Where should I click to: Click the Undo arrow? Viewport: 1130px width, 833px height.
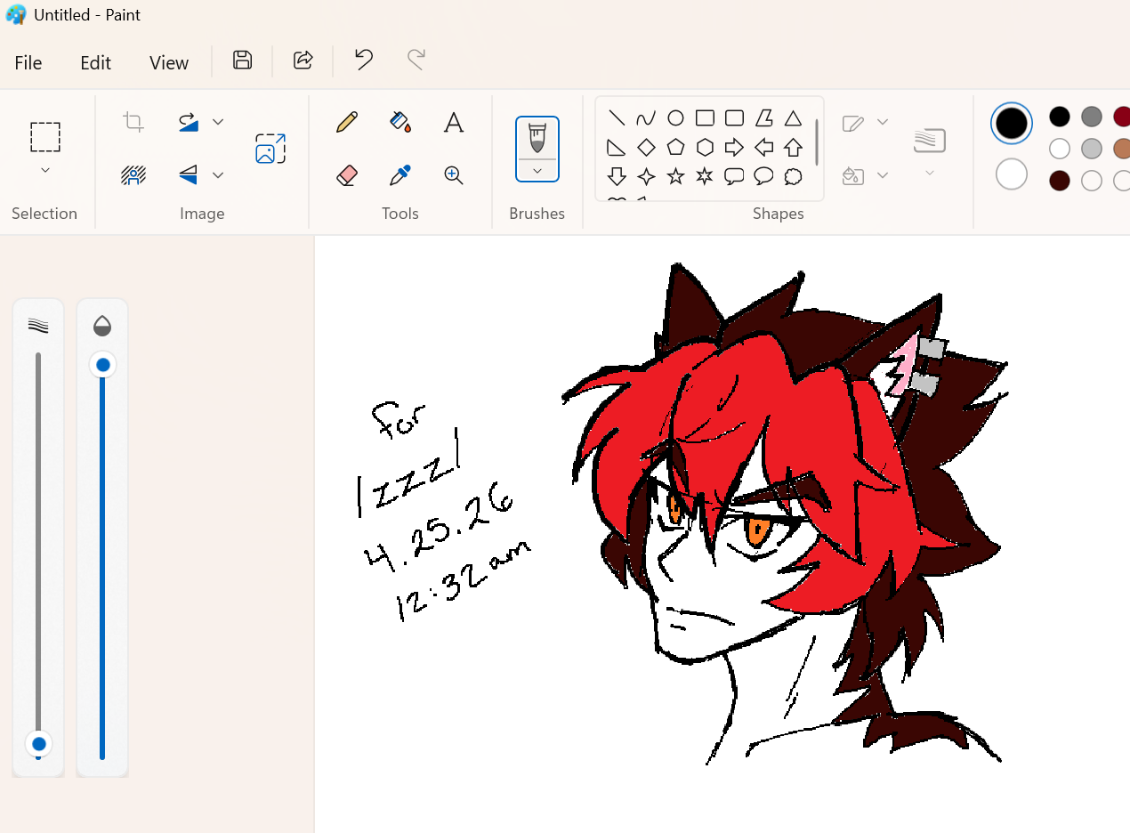click(x=363, y=60)
